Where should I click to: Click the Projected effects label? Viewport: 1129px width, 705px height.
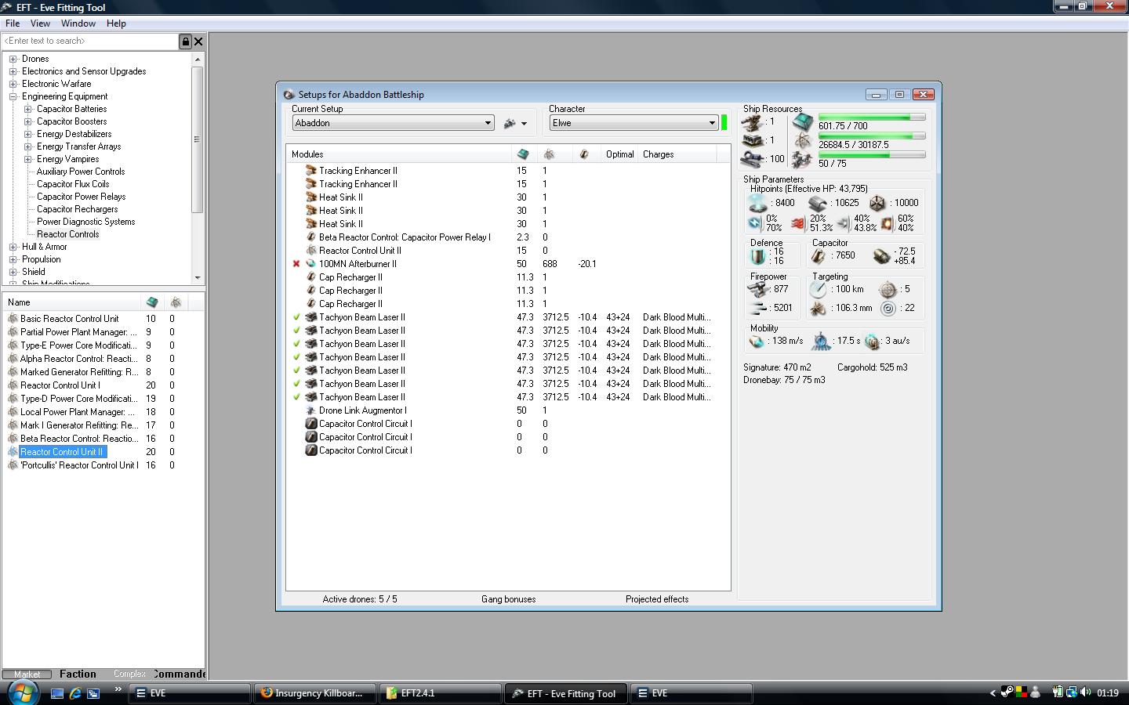657,599
